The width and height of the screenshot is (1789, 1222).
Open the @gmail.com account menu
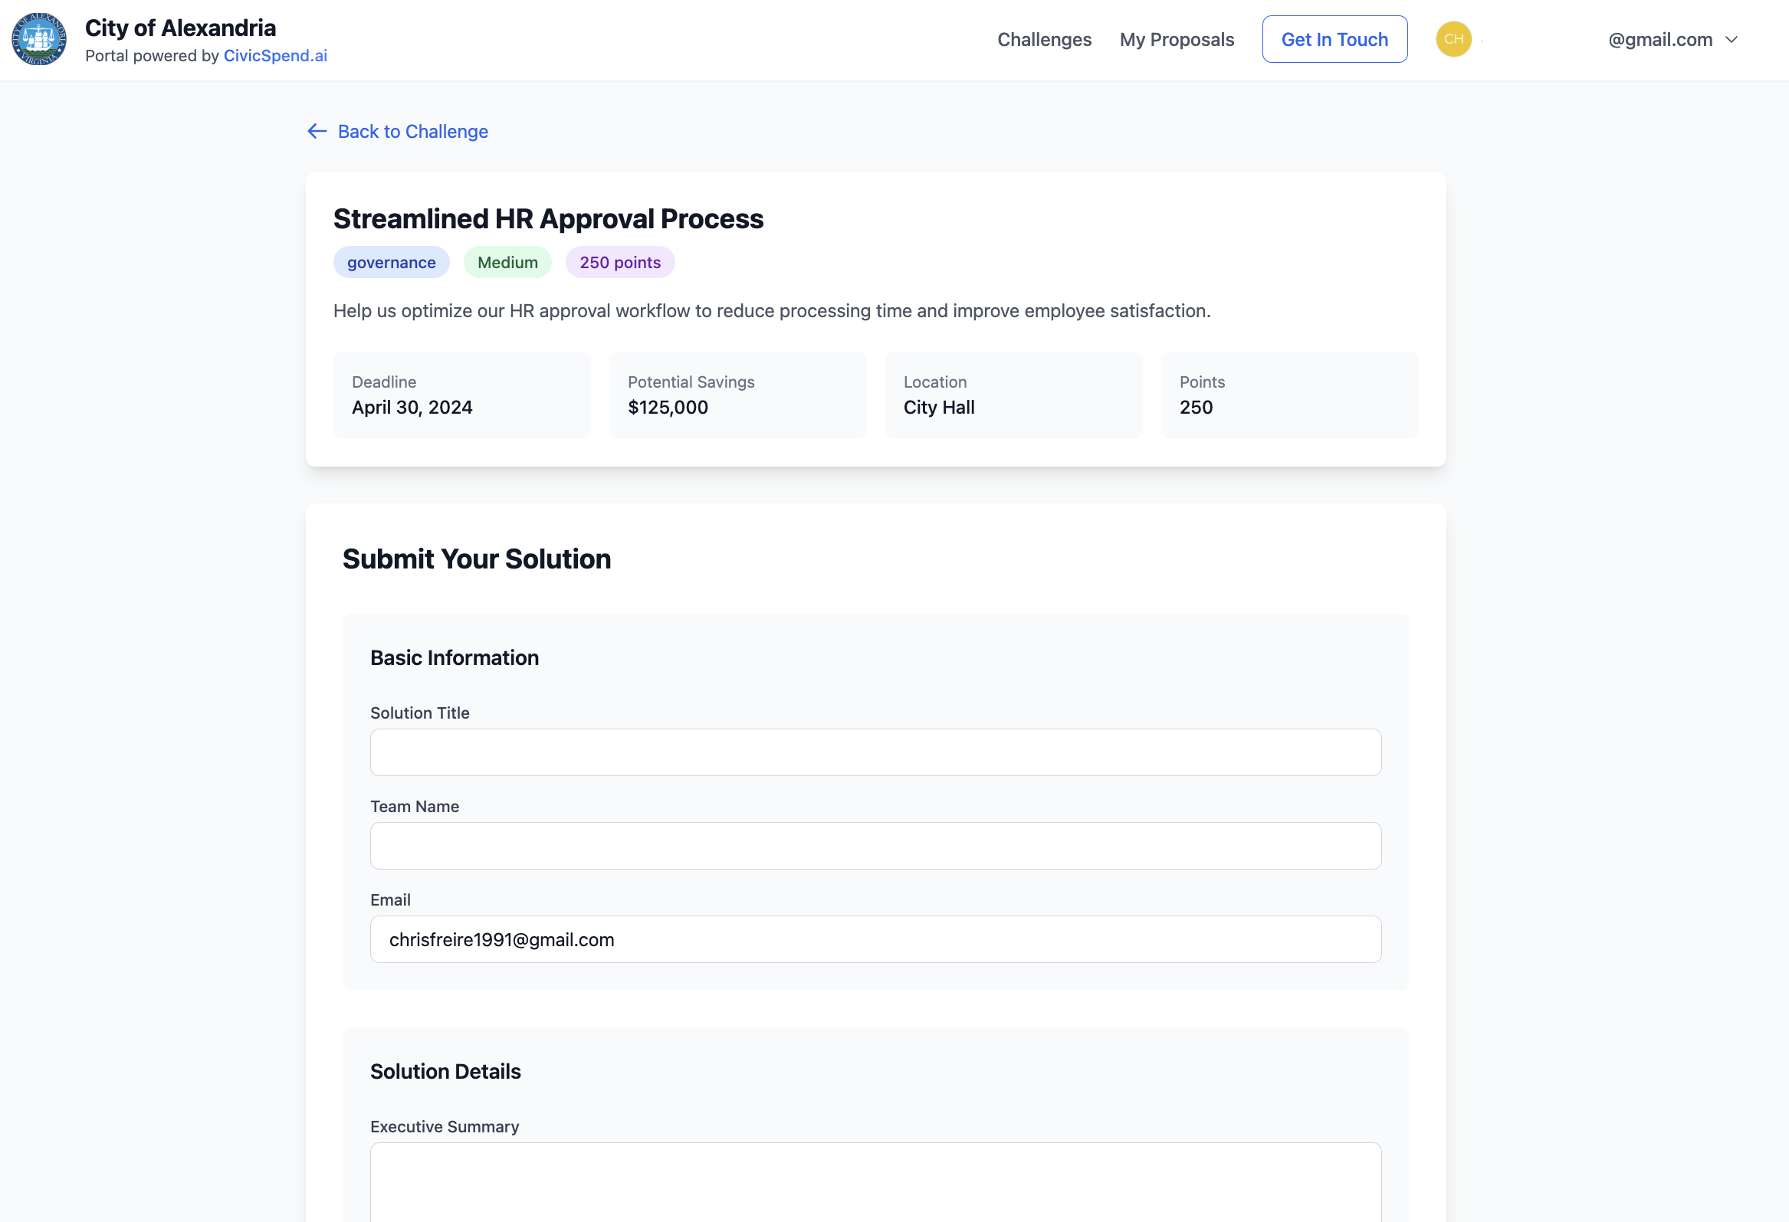pyautogui.click(x=1659, y=40)
